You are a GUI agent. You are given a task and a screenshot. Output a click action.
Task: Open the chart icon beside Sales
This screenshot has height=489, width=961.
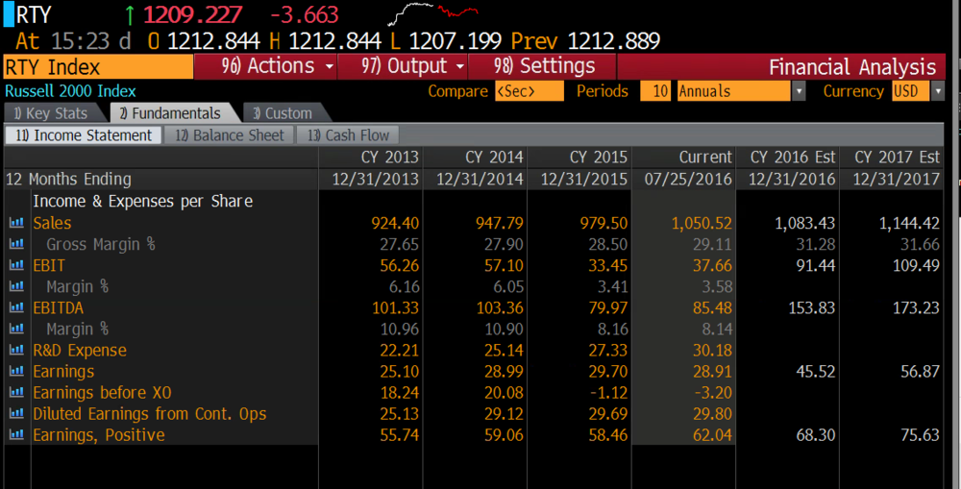coord(16,223)
